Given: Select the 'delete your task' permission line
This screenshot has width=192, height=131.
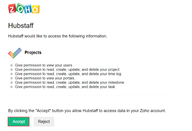Looking at the screenshot, I should click(x=65, y=87).
